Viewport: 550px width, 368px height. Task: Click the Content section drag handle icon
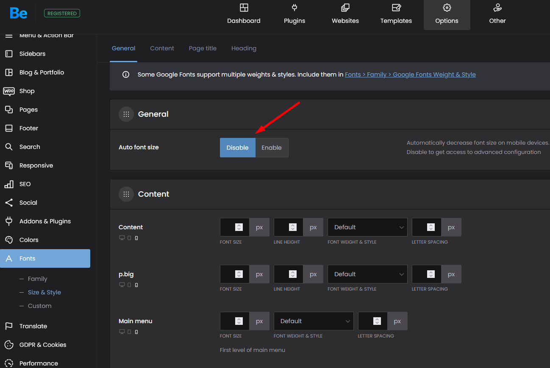tap(126, 194)
